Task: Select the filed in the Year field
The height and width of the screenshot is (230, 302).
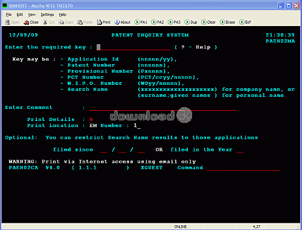Action: tap(240, 150)
